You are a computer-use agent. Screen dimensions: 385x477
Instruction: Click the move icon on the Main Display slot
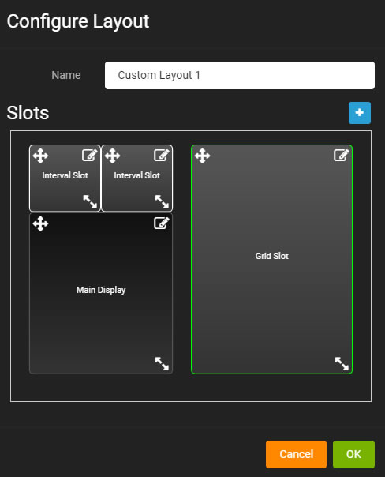pyautogui.click(x=41, y=224)
